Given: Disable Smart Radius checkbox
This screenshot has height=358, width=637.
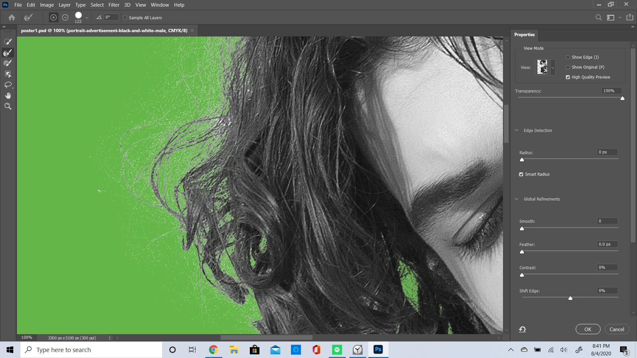Looking at the screenshot, I should pyautogui.click(x=521, y=174).
